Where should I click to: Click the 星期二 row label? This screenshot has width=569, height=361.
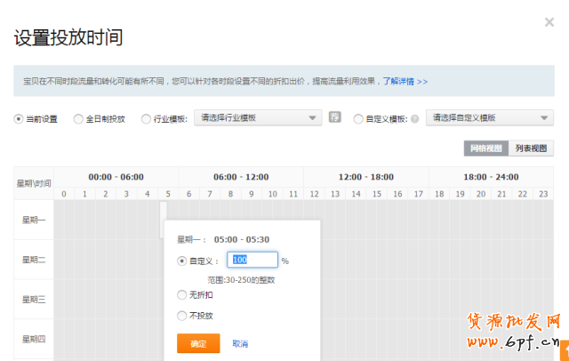pos(33,260)
